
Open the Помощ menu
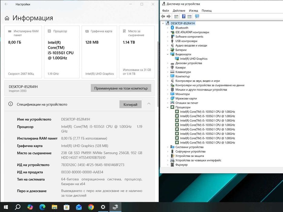pos(206,11)
